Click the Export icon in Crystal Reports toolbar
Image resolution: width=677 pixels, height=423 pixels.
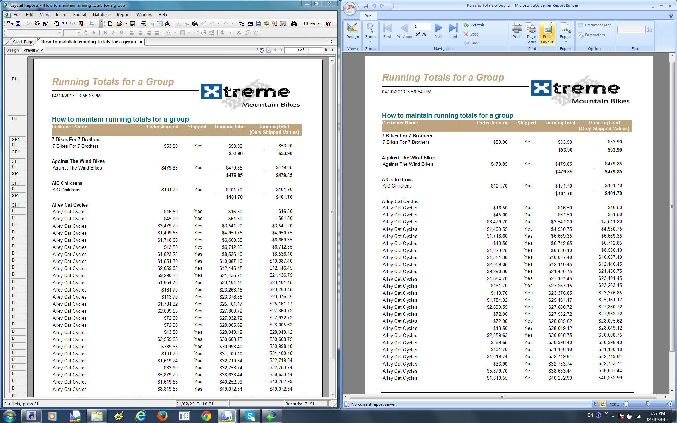pos(168,24)
